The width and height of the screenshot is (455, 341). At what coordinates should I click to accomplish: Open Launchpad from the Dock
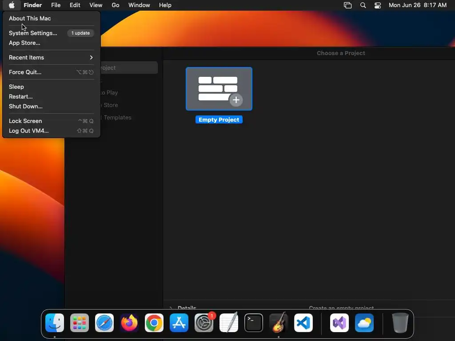80,323
